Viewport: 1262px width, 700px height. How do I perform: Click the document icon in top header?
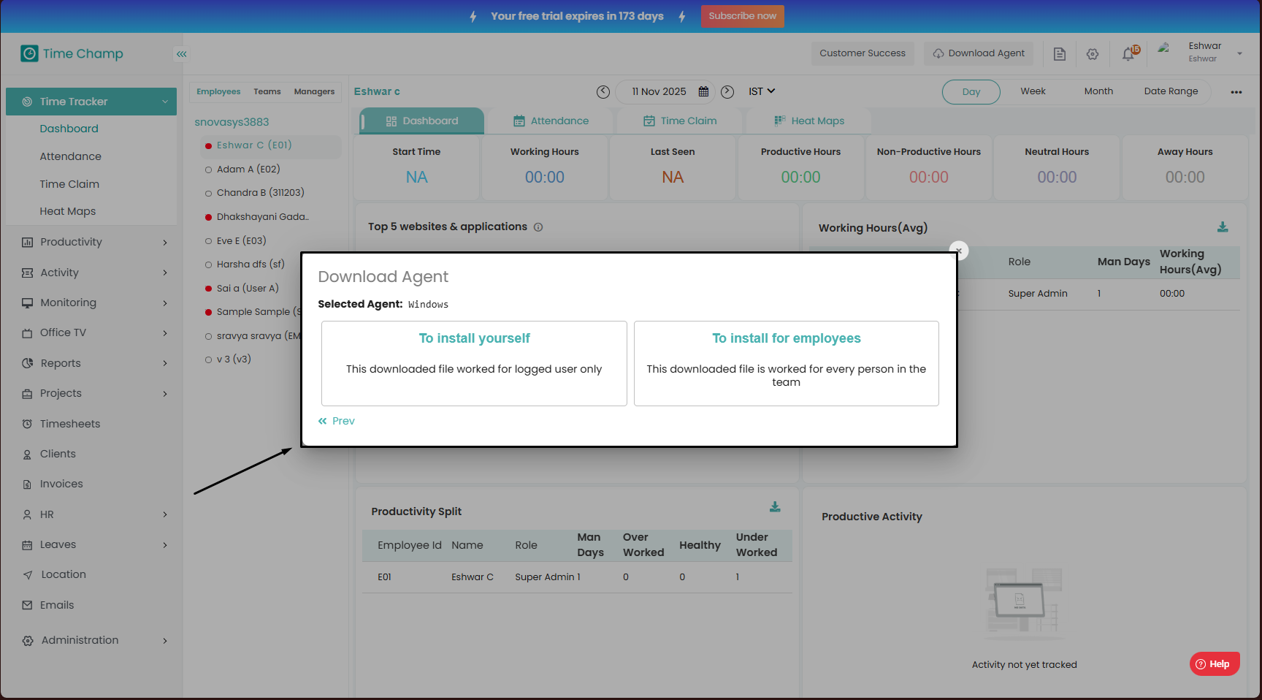[1059, 54]
